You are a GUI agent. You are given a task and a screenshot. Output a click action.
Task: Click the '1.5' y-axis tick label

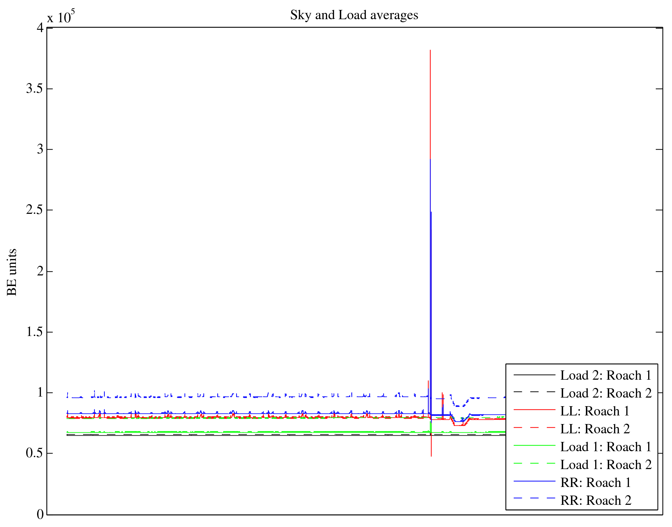pyautogui.click(x=34, y=332)
